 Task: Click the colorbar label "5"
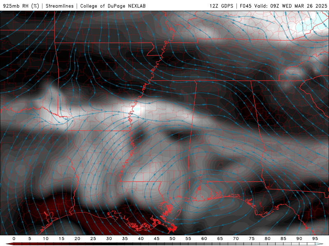(30, 239)
